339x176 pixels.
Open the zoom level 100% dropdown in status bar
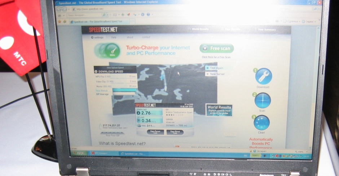(x=301, y=152)
